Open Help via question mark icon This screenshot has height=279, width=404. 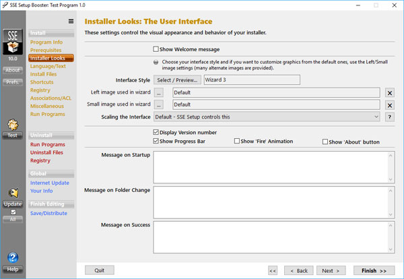[13, 257]
